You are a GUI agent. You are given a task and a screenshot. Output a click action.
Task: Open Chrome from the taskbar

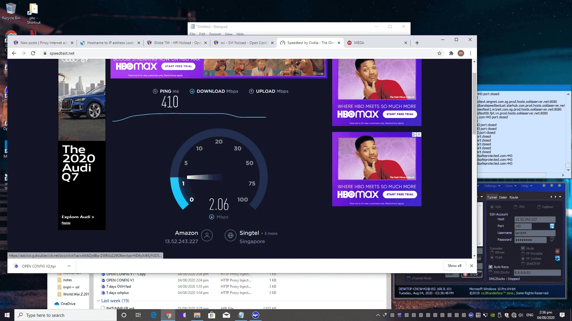coord(168,315)
